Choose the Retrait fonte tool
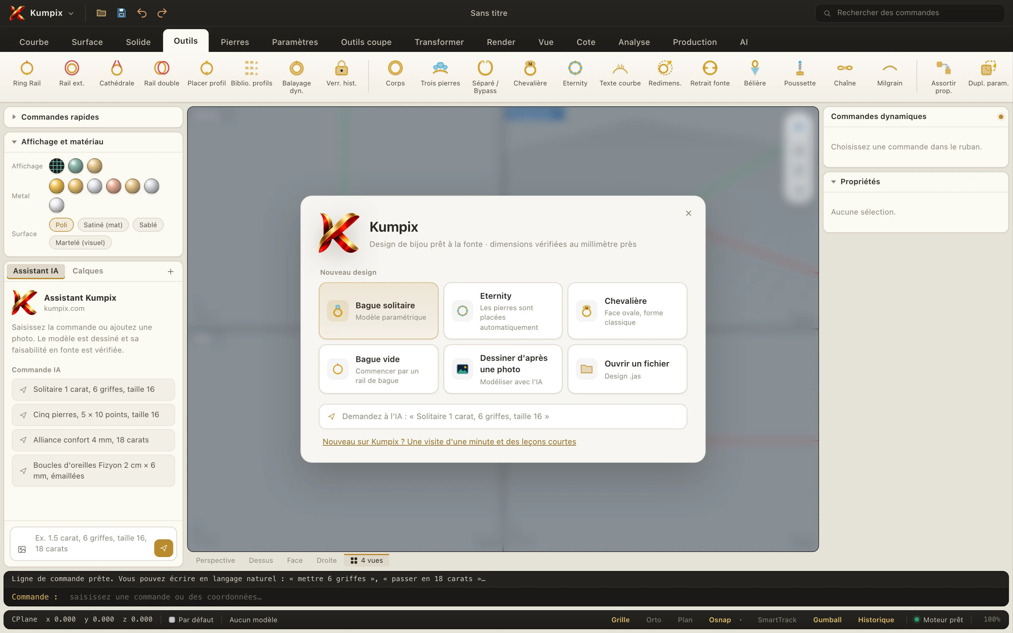 (x=710, y=74)
